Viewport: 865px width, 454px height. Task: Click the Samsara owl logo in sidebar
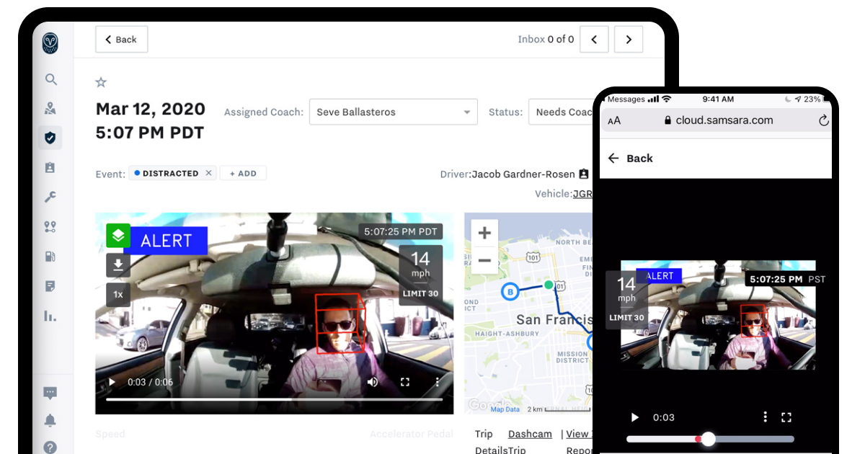click(x=50, y=43)
